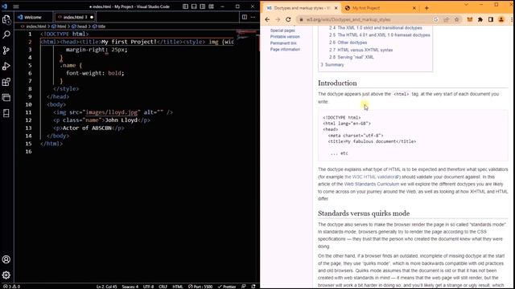Image resolution: width=515 pixels, height=289 pixels.
Task: Open Accounts icon in VS Code activity bar
Action: click(x=6, y=259)
